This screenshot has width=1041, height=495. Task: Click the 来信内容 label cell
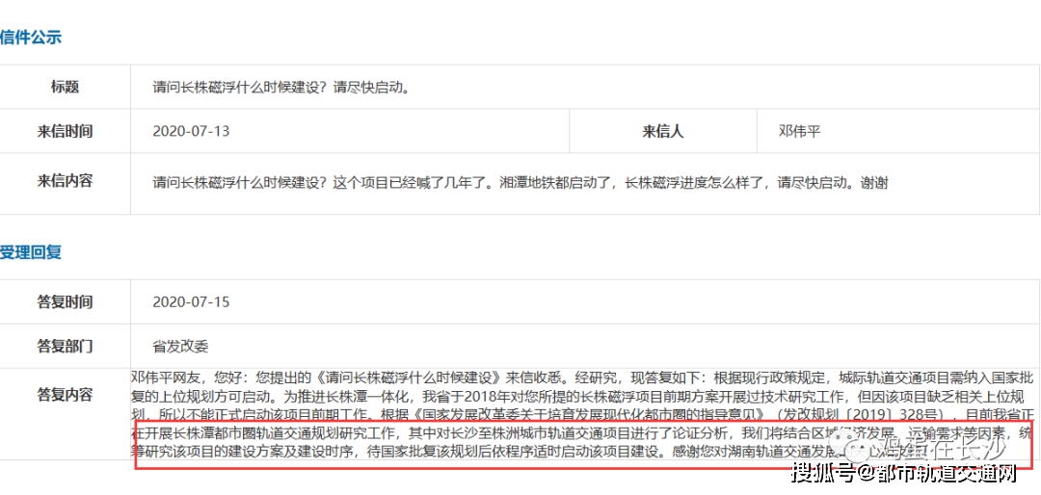tap(65, 180)
